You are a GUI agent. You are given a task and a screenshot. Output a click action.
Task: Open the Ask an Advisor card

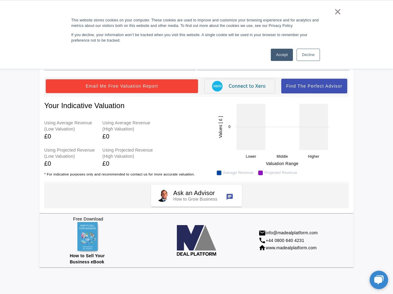(x=196, y=196)
